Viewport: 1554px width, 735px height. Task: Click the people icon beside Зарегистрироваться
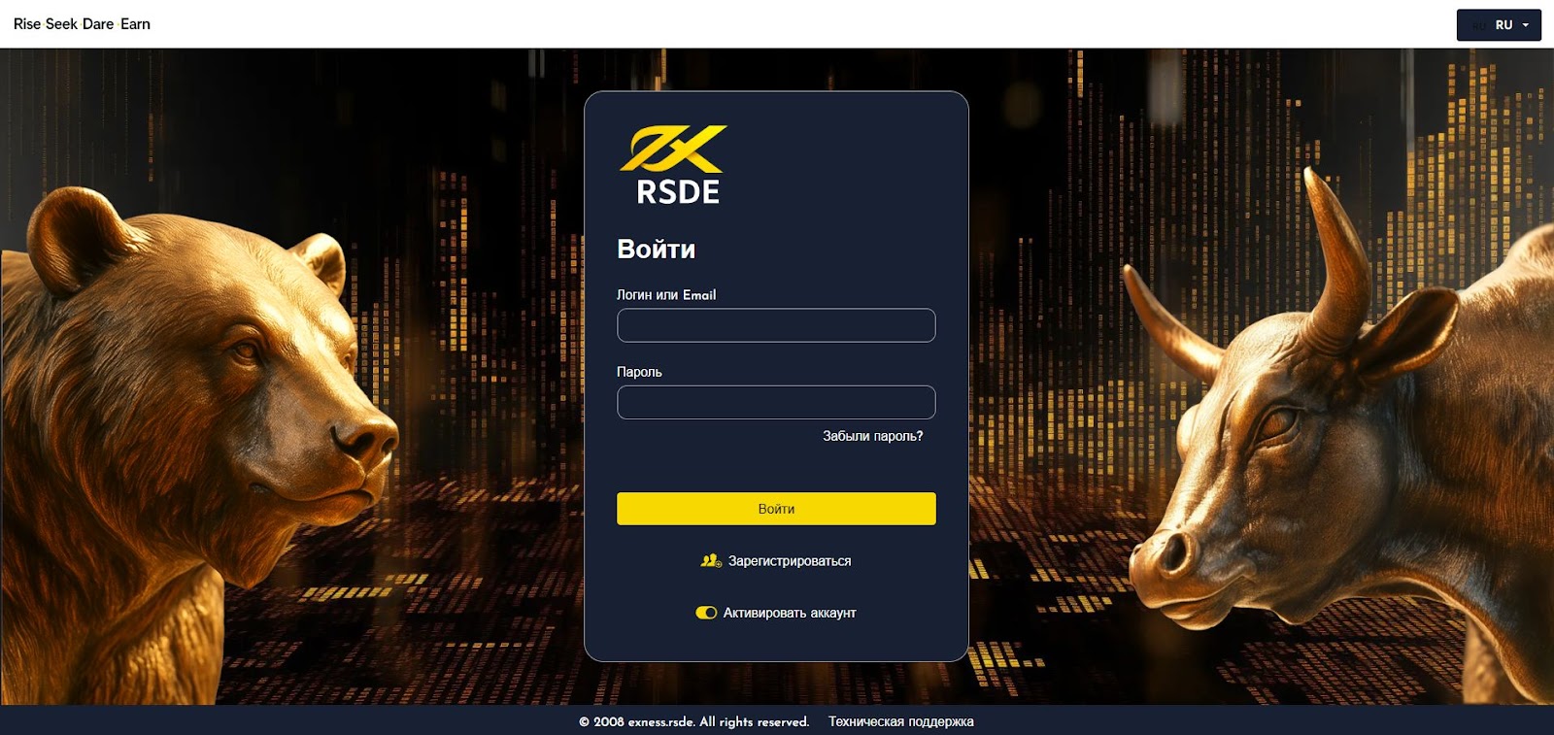tap(711, 561)
